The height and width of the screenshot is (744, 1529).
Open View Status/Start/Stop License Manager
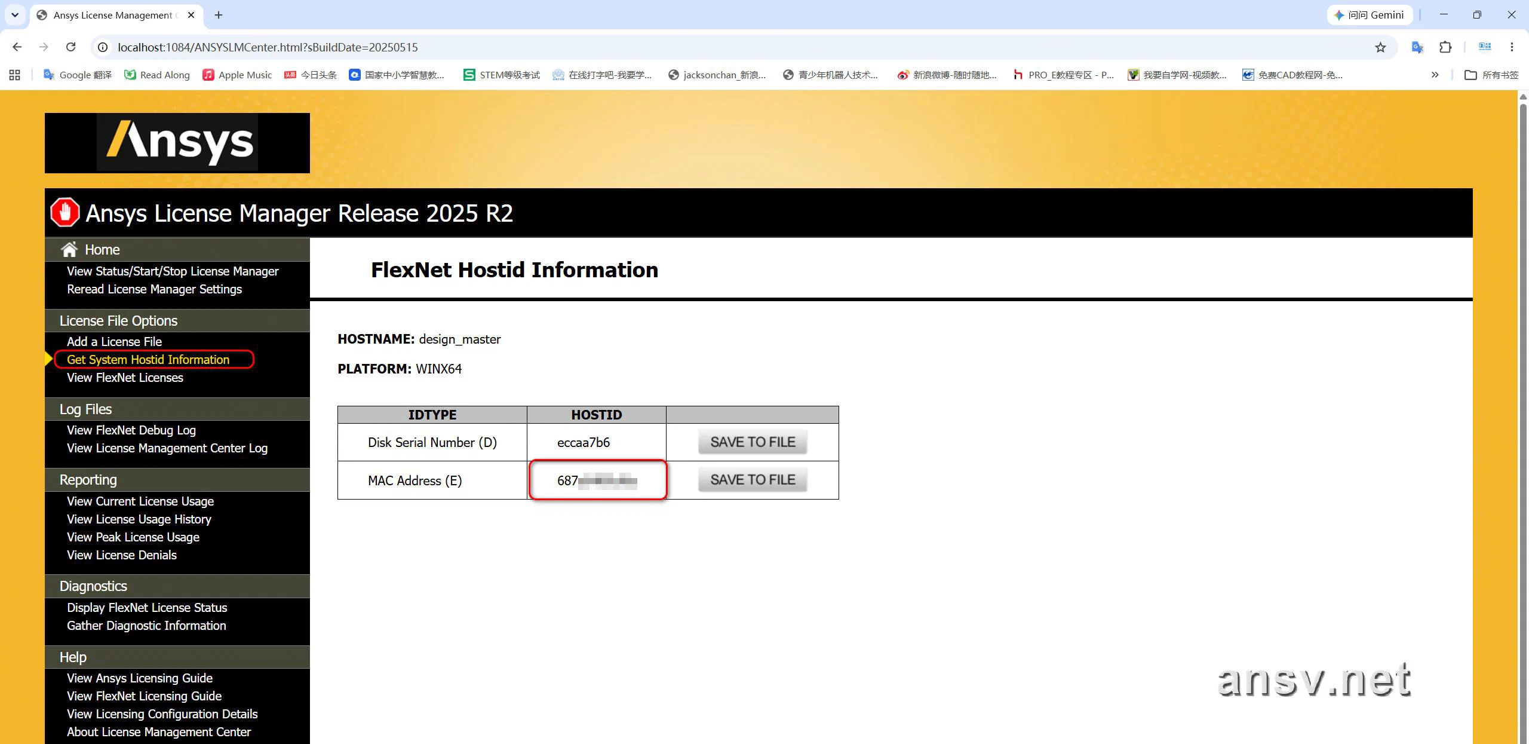pyautogui.click(x=173, y=271)
